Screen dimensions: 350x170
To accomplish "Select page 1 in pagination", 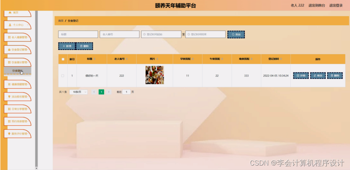I will 101,92.
